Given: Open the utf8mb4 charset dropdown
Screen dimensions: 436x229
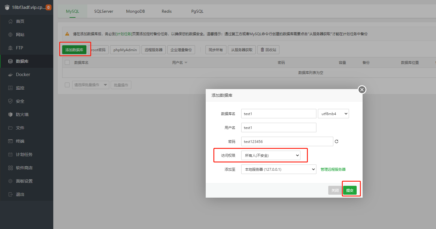Looking at the screenshot, I should point(333,114).
